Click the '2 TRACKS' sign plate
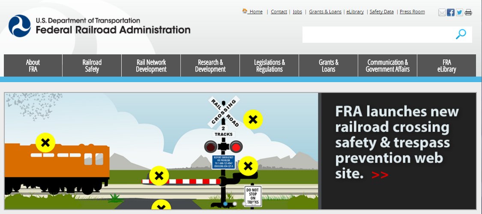This screenshot has height=214, width=482. coord(224,132)
